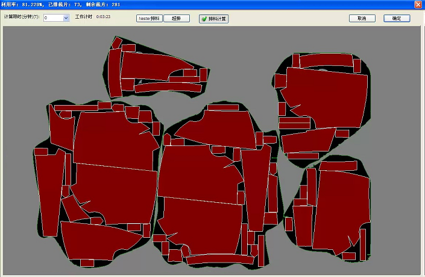
Task: Click the 工作计时 elapsed time readout
Action: click(103, 17)
